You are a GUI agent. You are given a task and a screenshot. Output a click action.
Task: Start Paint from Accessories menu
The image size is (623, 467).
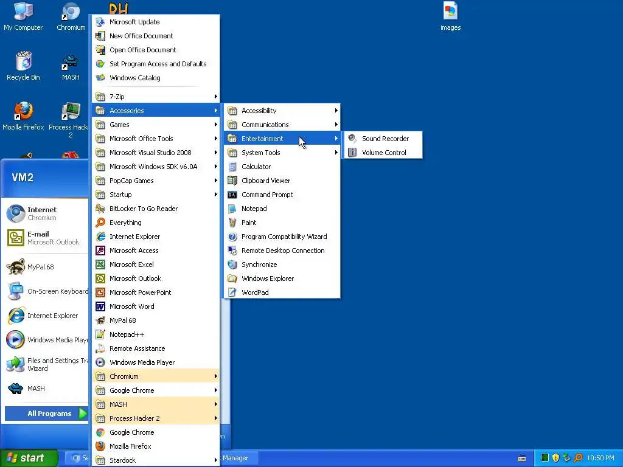(x=282, y=223)
